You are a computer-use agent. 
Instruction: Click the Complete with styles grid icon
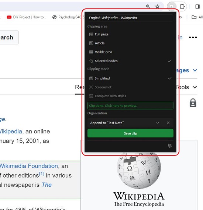click(91, 96)
